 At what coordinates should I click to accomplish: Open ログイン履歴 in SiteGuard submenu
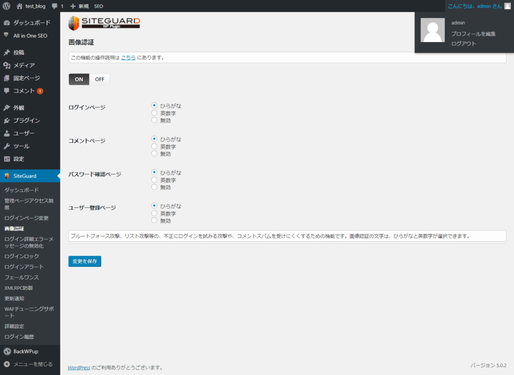19,337
